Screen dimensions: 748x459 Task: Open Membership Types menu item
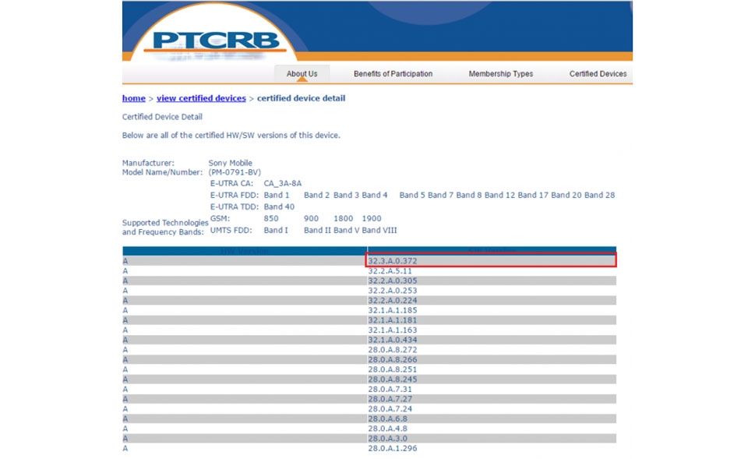tap(500, 73)
